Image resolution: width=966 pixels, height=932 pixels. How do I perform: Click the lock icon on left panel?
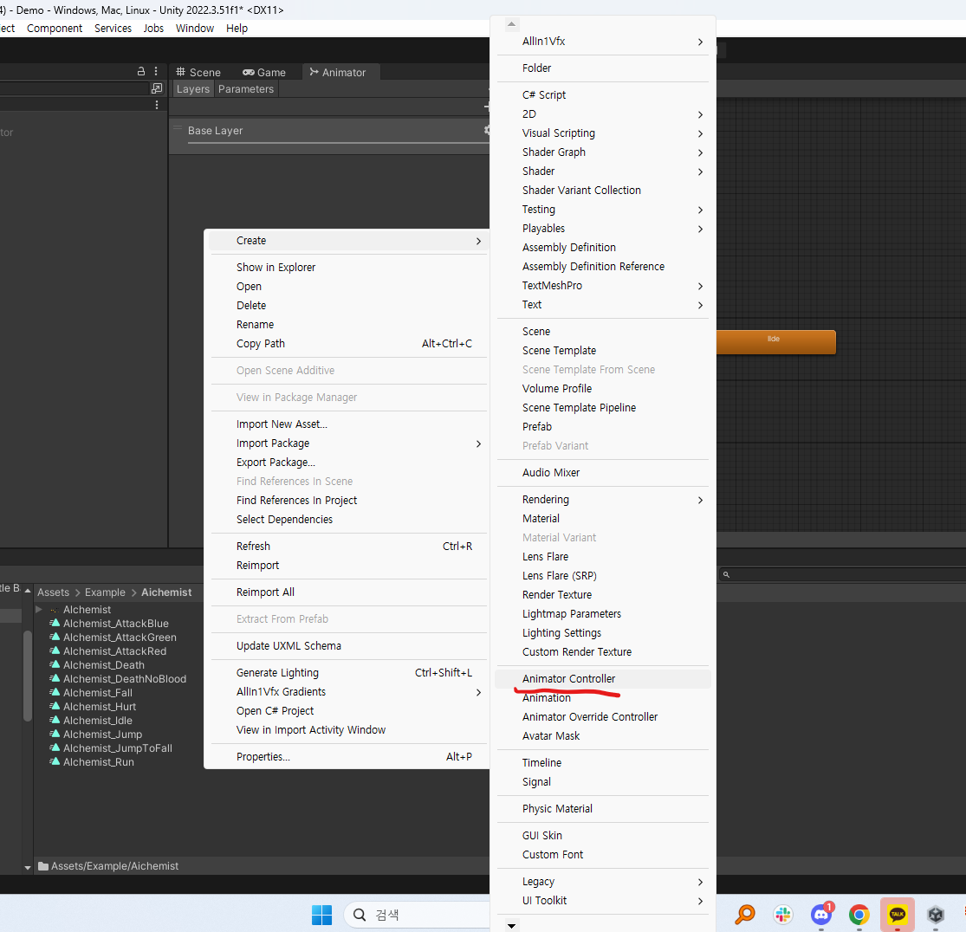click(141, 71)
